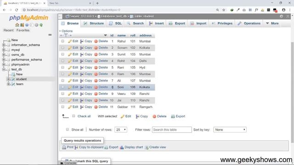Image resolution: width=294 pixels, height=165 pixels.
Task: Delete the Sumit row
Action: click(101, 54)
